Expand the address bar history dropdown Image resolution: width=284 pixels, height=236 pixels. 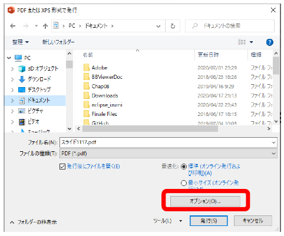click(158, 26)
